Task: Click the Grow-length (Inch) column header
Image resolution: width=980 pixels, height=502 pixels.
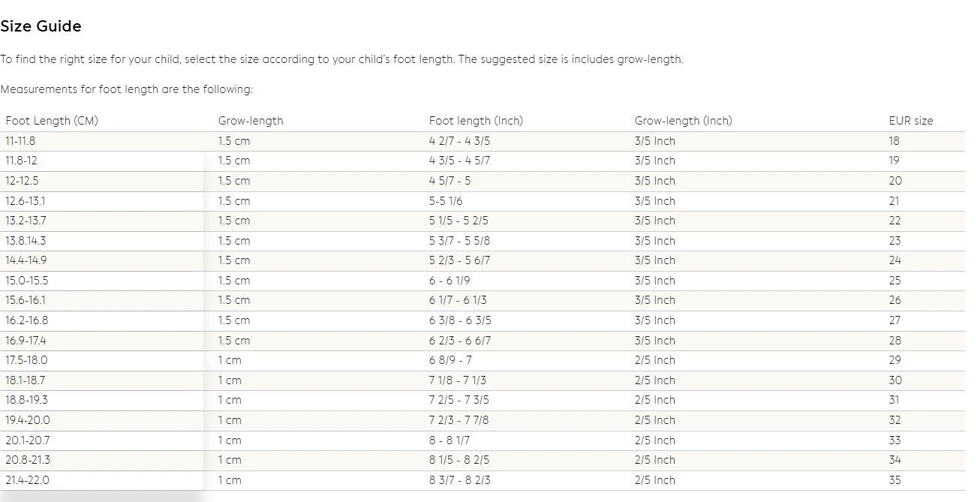Action: click(683, 121)
